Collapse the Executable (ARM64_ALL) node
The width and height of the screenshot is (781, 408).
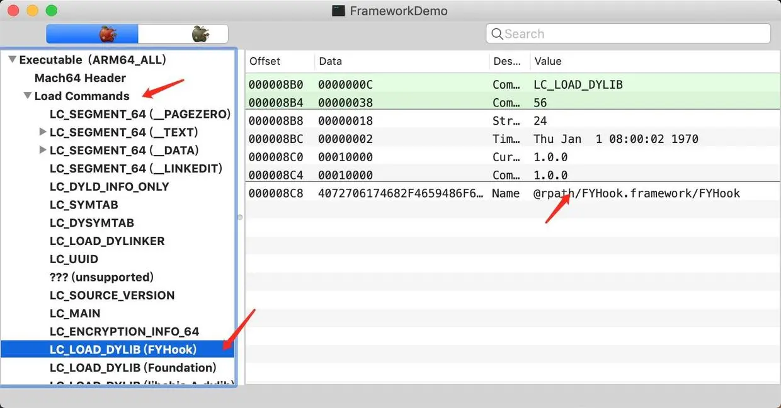point(12,60)
